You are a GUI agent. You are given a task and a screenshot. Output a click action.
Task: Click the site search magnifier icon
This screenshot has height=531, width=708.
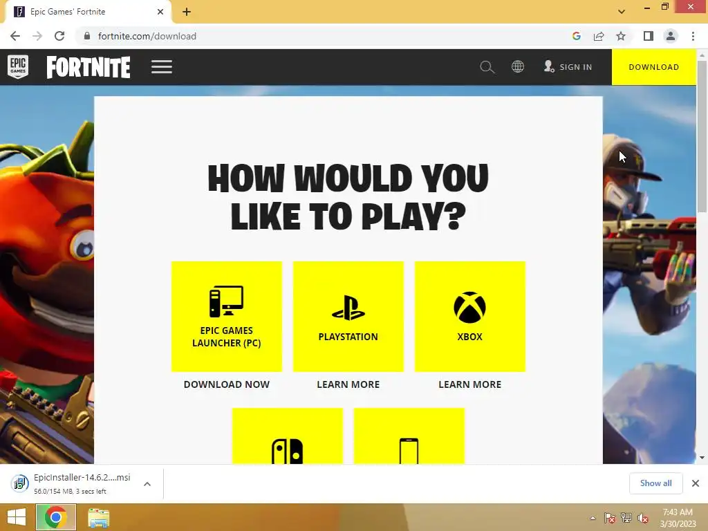[487, 67]
